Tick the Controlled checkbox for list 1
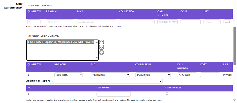237x103 pixels. (167, 94)
